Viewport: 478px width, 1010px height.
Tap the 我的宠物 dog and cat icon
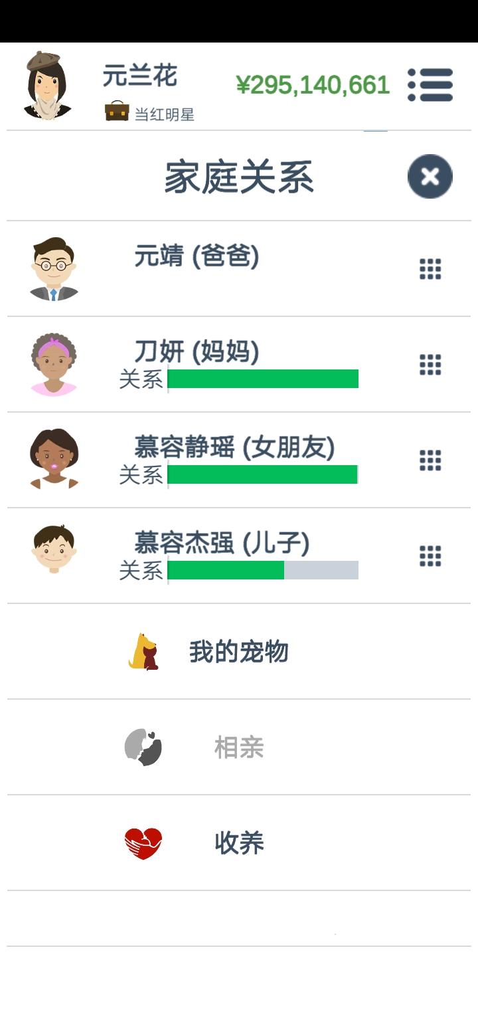click(143, 652)
